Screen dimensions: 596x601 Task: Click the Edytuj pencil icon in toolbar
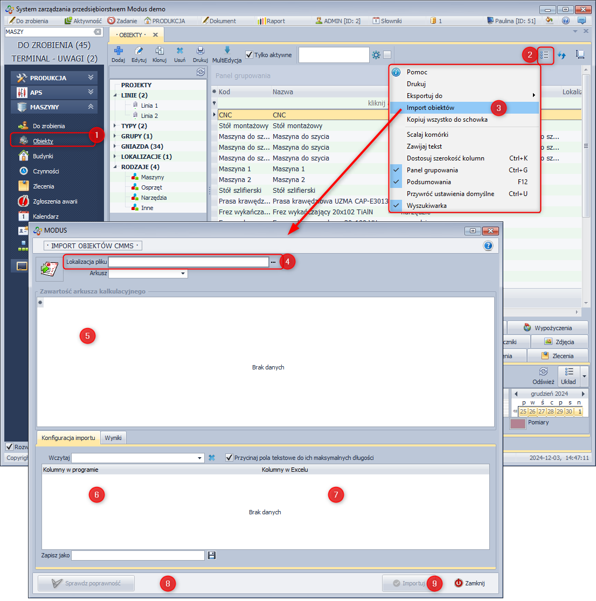(139, 51)
